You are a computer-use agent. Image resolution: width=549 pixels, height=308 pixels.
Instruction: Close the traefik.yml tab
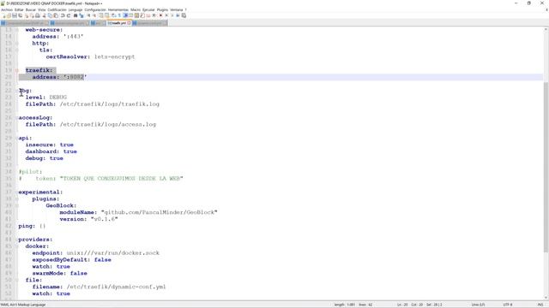[x=130, y=23]
